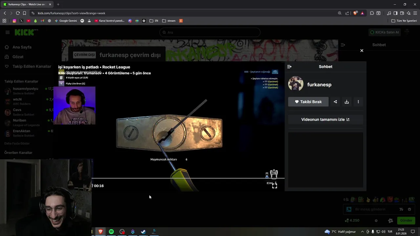The height and width of the screenshot is (236, 420).
Task: Open the zoom magnifier in address bar
Action: click(x=340, y=13)
